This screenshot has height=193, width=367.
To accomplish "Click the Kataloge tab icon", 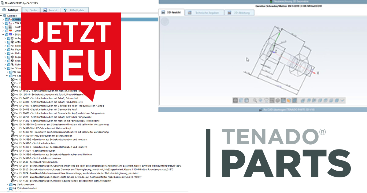I will [4, 10].
